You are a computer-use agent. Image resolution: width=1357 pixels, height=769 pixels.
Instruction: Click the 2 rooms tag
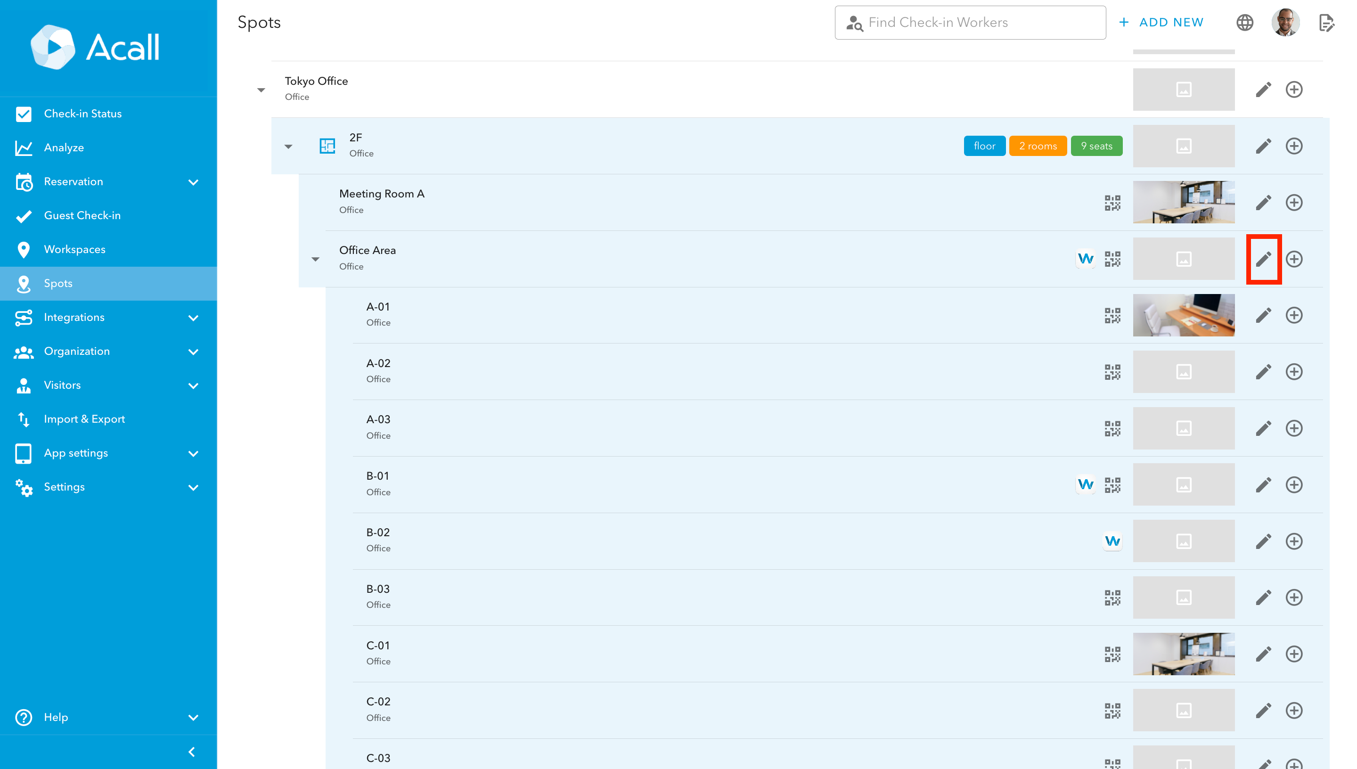pyautogui.click(x=1038, y=146)
